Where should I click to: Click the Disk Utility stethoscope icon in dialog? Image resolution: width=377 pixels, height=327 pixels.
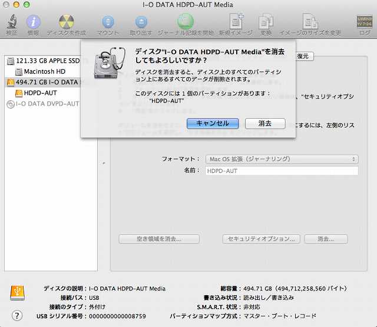click(x=110, y=63)
